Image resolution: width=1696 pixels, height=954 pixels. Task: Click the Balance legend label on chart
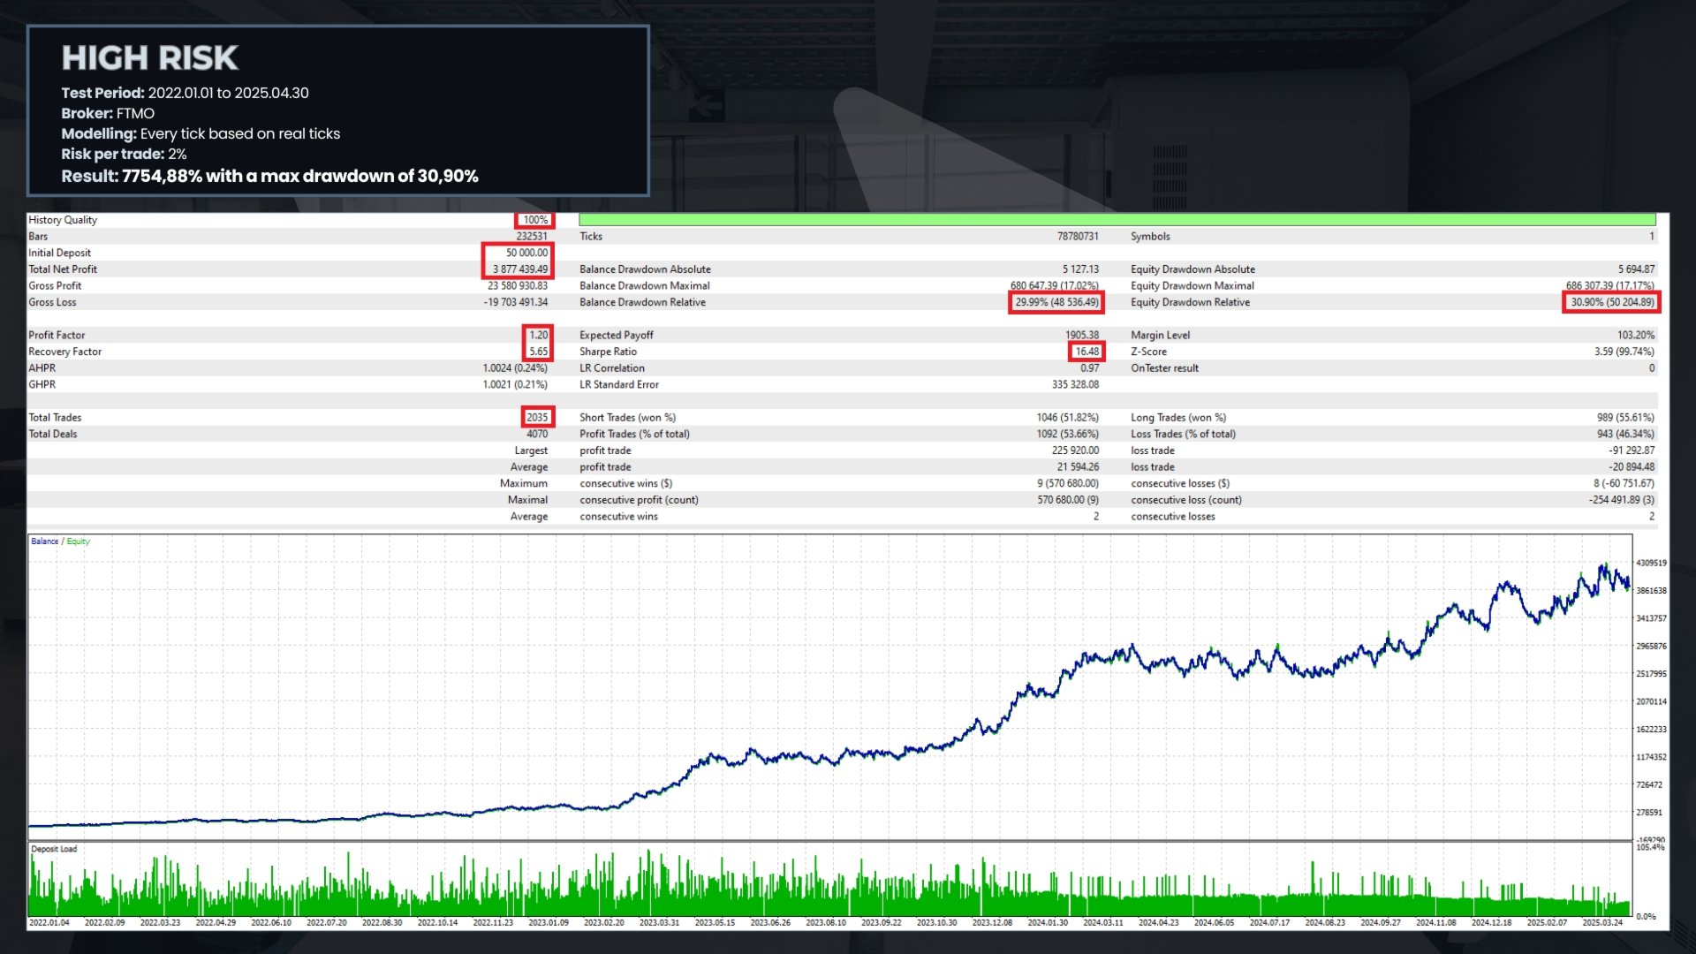point(44,541)
